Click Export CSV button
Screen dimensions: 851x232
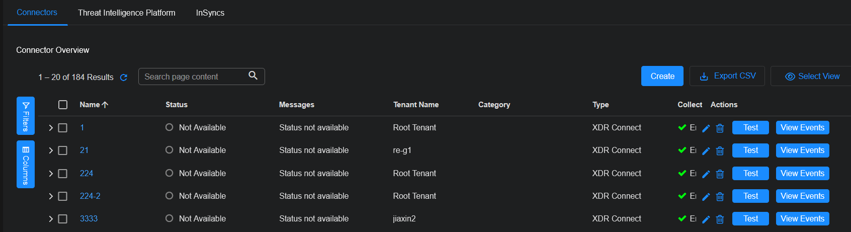[727, 76]
